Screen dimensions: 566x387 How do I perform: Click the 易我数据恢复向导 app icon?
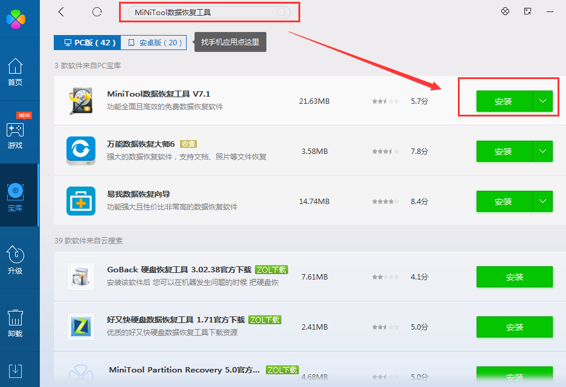click(81, 201)
